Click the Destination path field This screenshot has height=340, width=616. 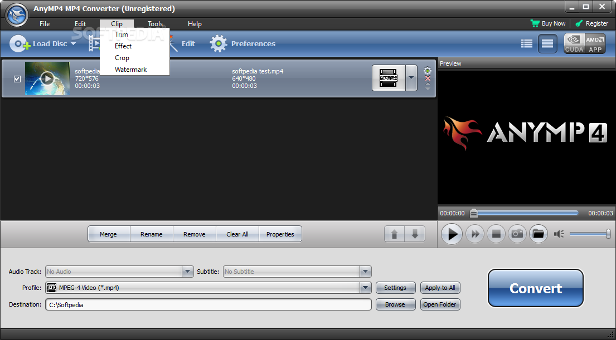(x=208, y=305)
